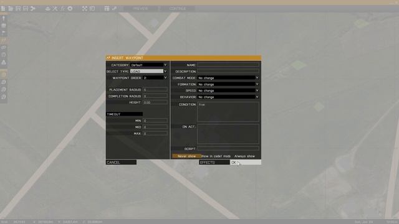The width and height of the screenshot is (399, 224).
Task: Click the trash bin delete icon in toolbar
Action: click(x=107, y=8)
